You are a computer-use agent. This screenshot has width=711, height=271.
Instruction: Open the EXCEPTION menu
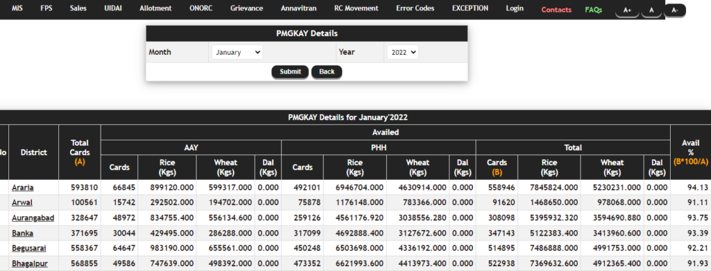470,8
